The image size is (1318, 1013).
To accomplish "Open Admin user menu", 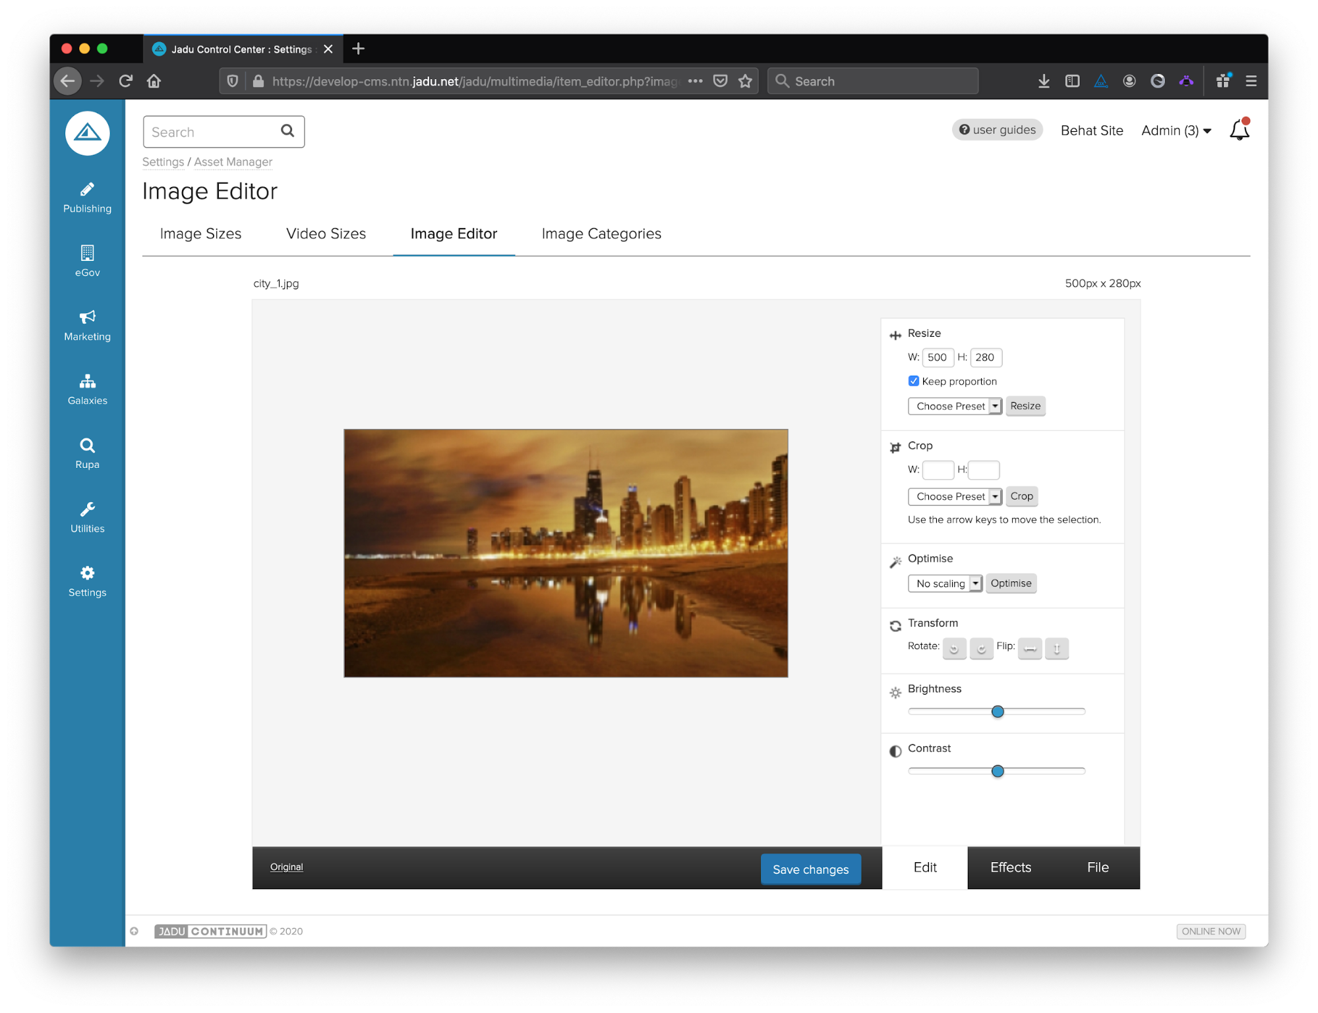I will coord(1176,130).
